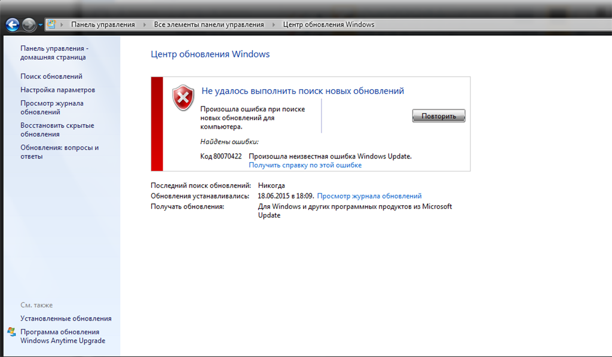Click the Повторить button

439,116
